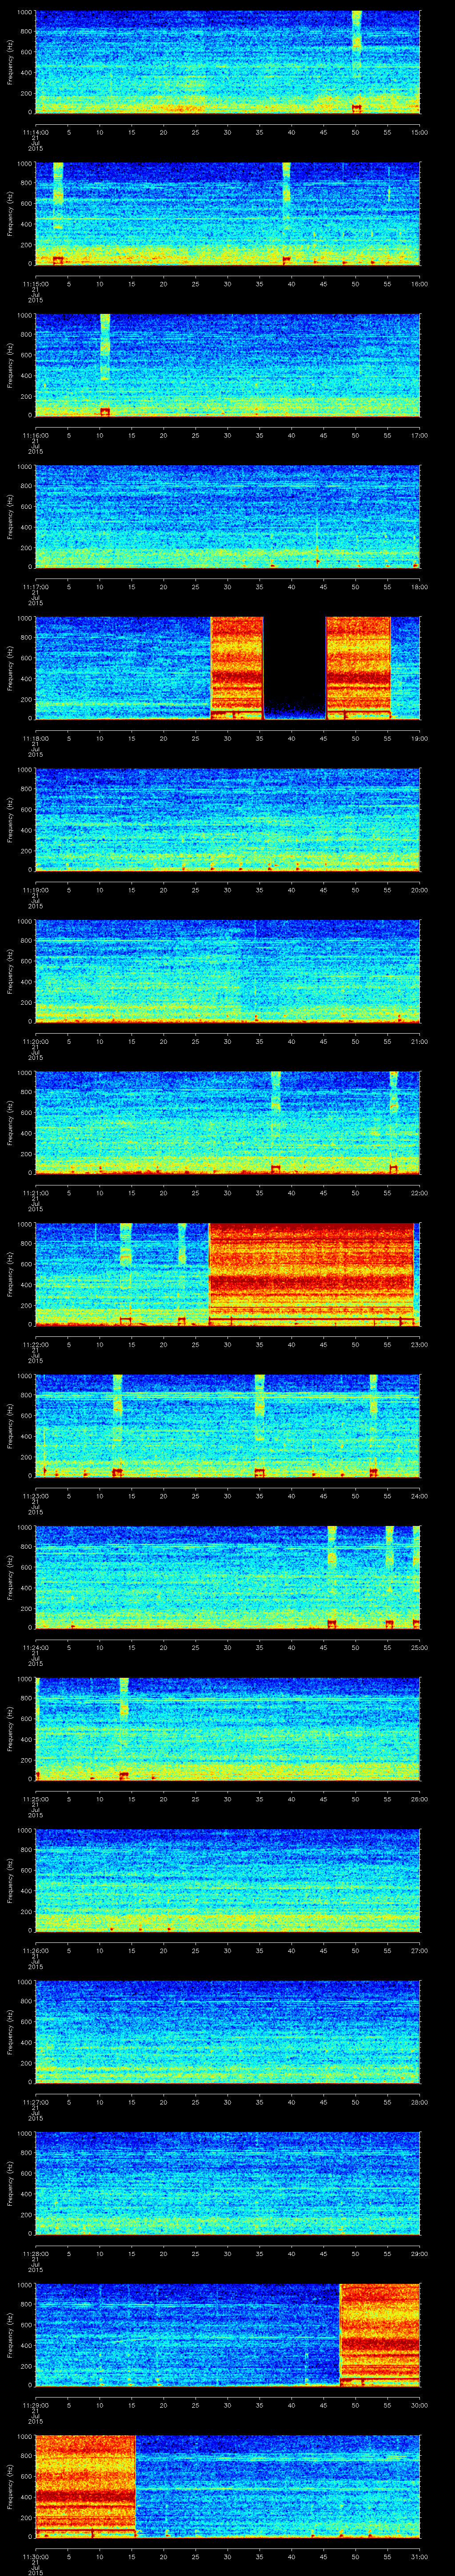Click the '1000' frequency tick of the 11:20:00 panel
This screenshot has width=455, height=2576.
pos(25,922)
